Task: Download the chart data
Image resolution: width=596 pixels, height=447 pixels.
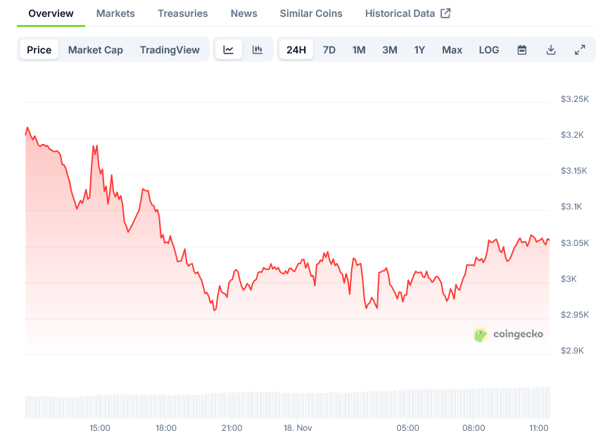Action: [551, 49]
